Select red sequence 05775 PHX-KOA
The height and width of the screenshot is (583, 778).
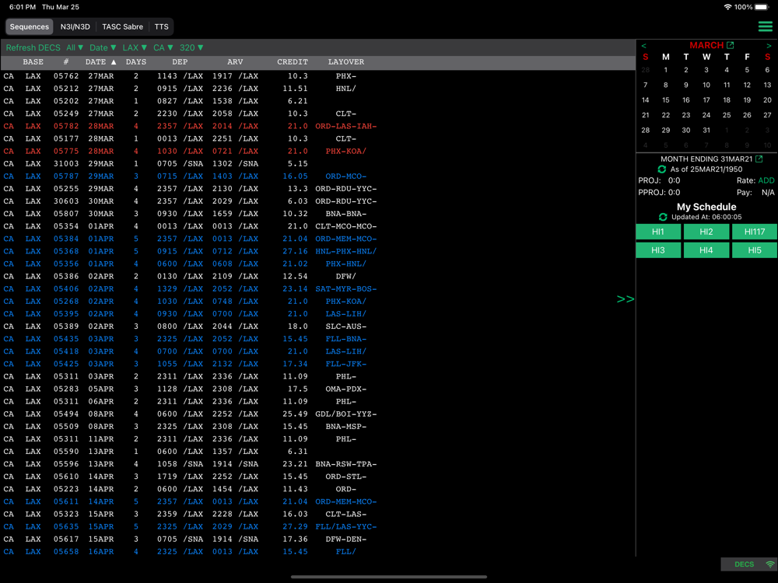(317, 152)
